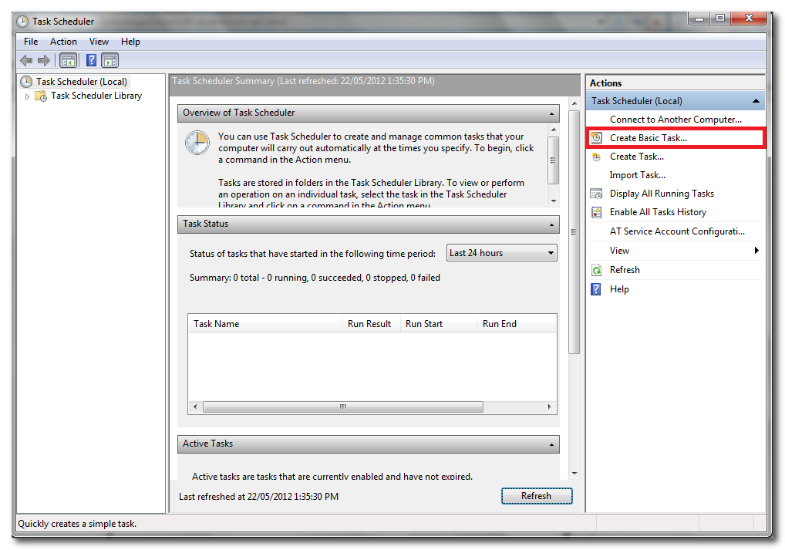Image resolution: width=785 pixels, height=550 pixels.
Task: Click Connect to Another Computer link
Action: (x=676, y=120)
